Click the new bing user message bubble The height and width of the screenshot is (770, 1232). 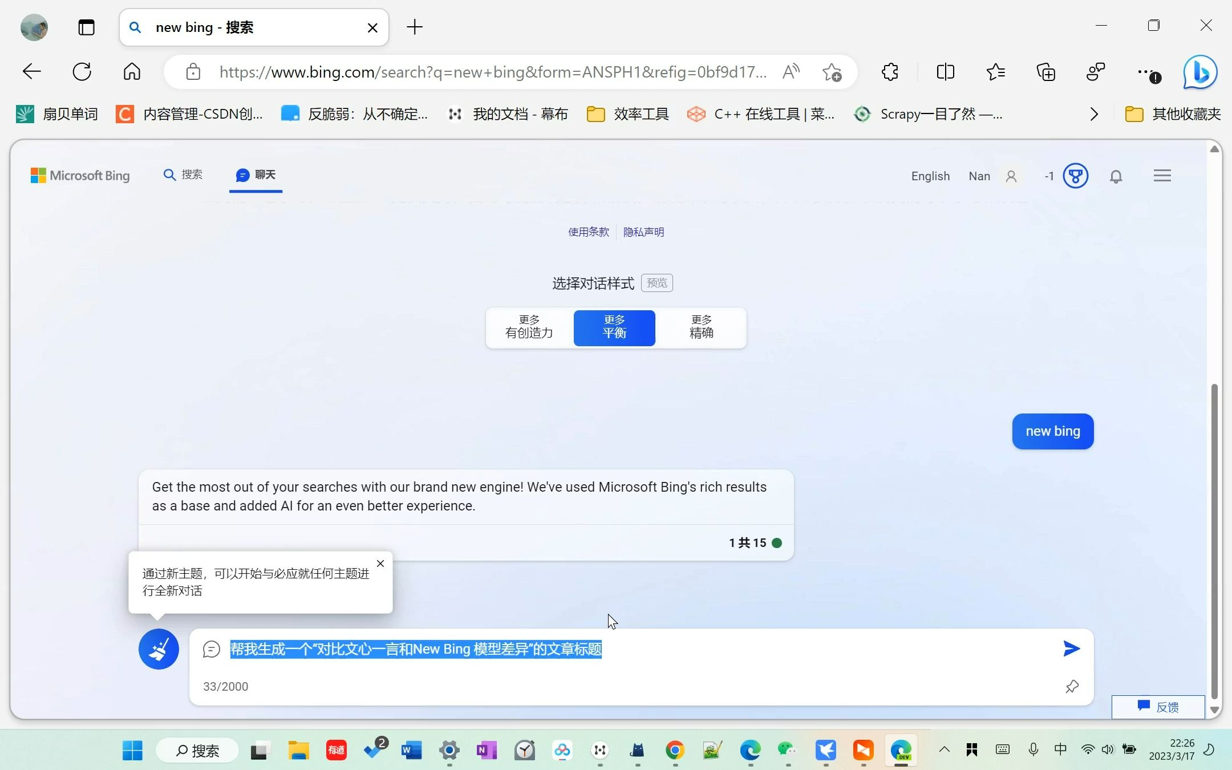tap(1052, 431)
